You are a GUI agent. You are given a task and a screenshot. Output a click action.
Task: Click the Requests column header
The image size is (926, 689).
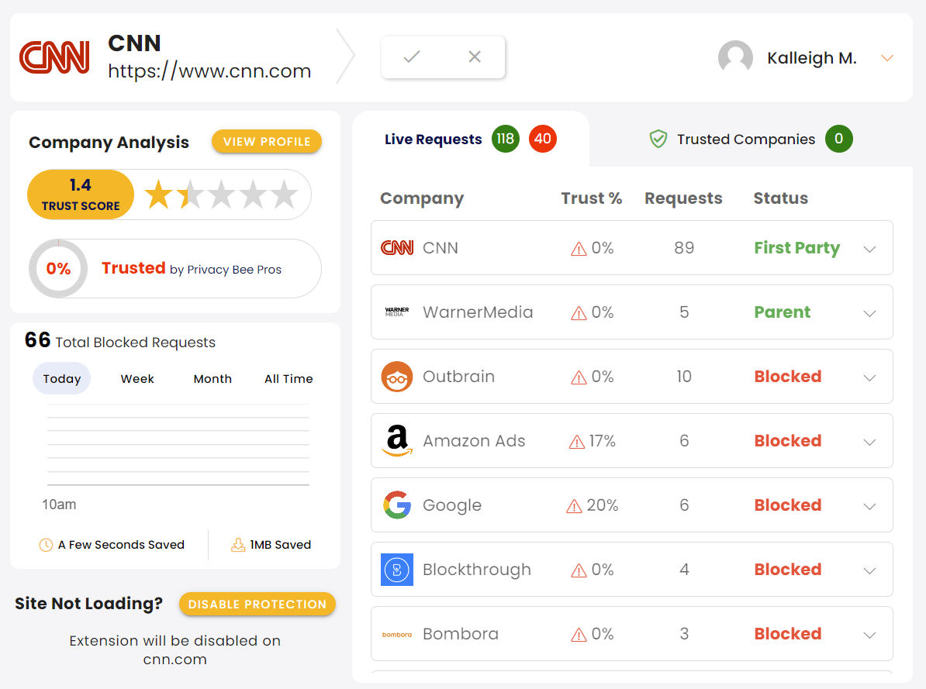pyautogui.click(x=683, y=198)
